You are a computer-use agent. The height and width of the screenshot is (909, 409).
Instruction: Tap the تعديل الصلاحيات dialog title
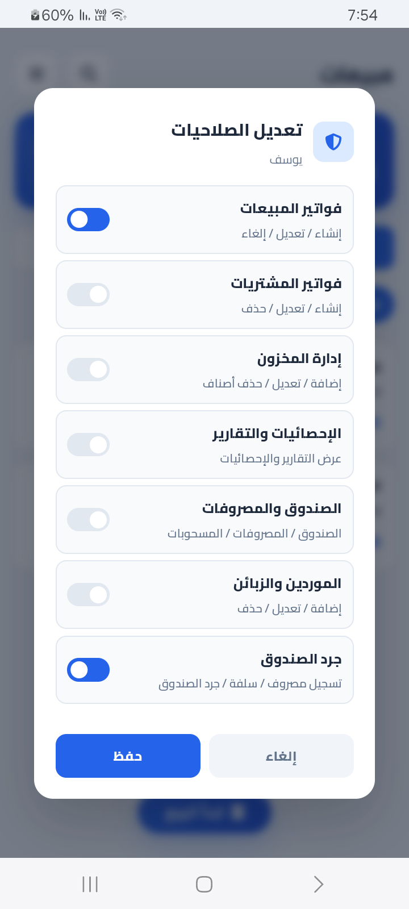(237, 131)
